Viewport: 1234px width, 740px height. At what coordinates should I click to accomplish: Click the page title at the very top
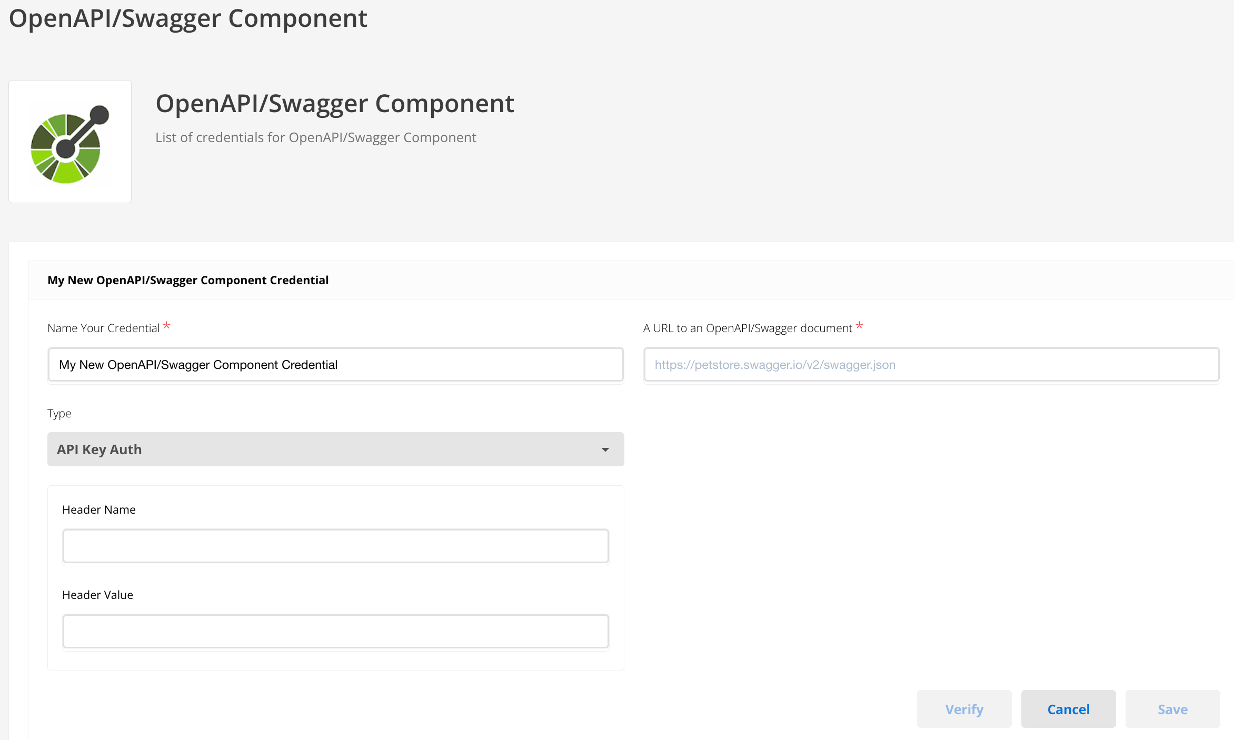[188, 19]
